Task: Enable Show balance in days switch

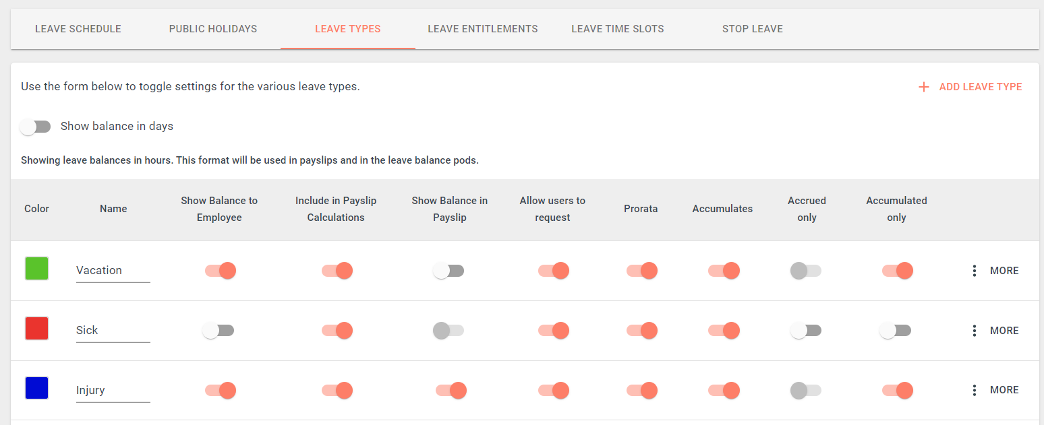Action: tap(36, 127)
